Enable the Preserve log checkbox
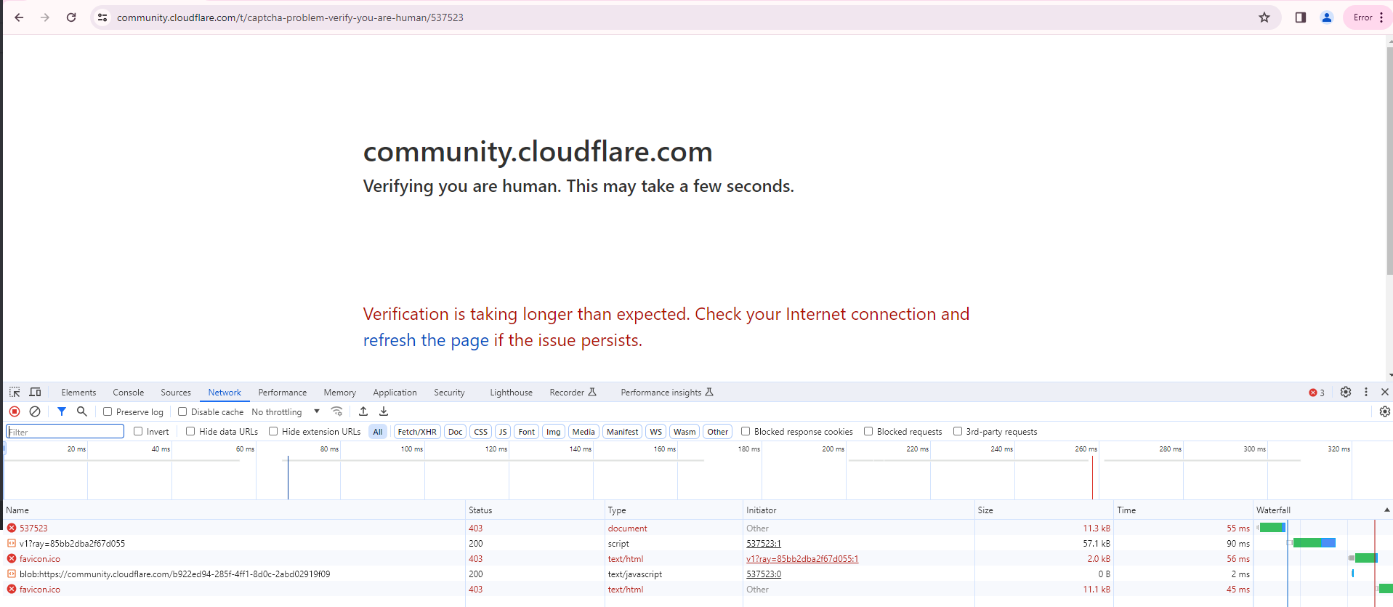 (108, 411)
